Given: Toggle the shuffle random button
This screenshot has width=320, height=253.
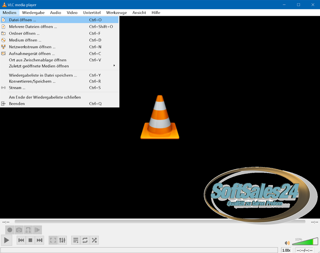Looking at the screenshot, I should pyautogui.click(x=94, y=240).
